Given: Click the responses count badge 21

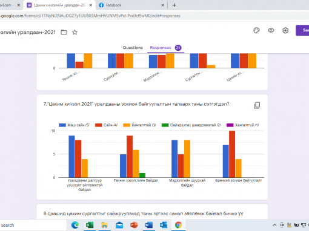Looking at the screenshot, I should [178, 48].
